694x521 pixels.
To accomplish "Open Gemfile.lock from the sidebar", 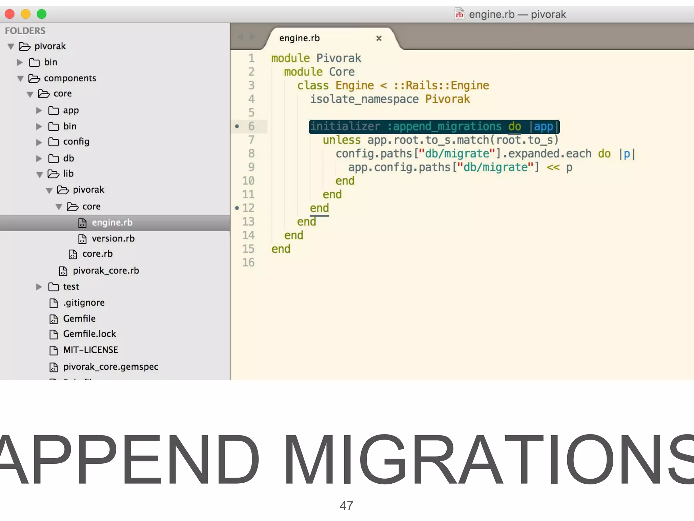I will coord(89,334).
